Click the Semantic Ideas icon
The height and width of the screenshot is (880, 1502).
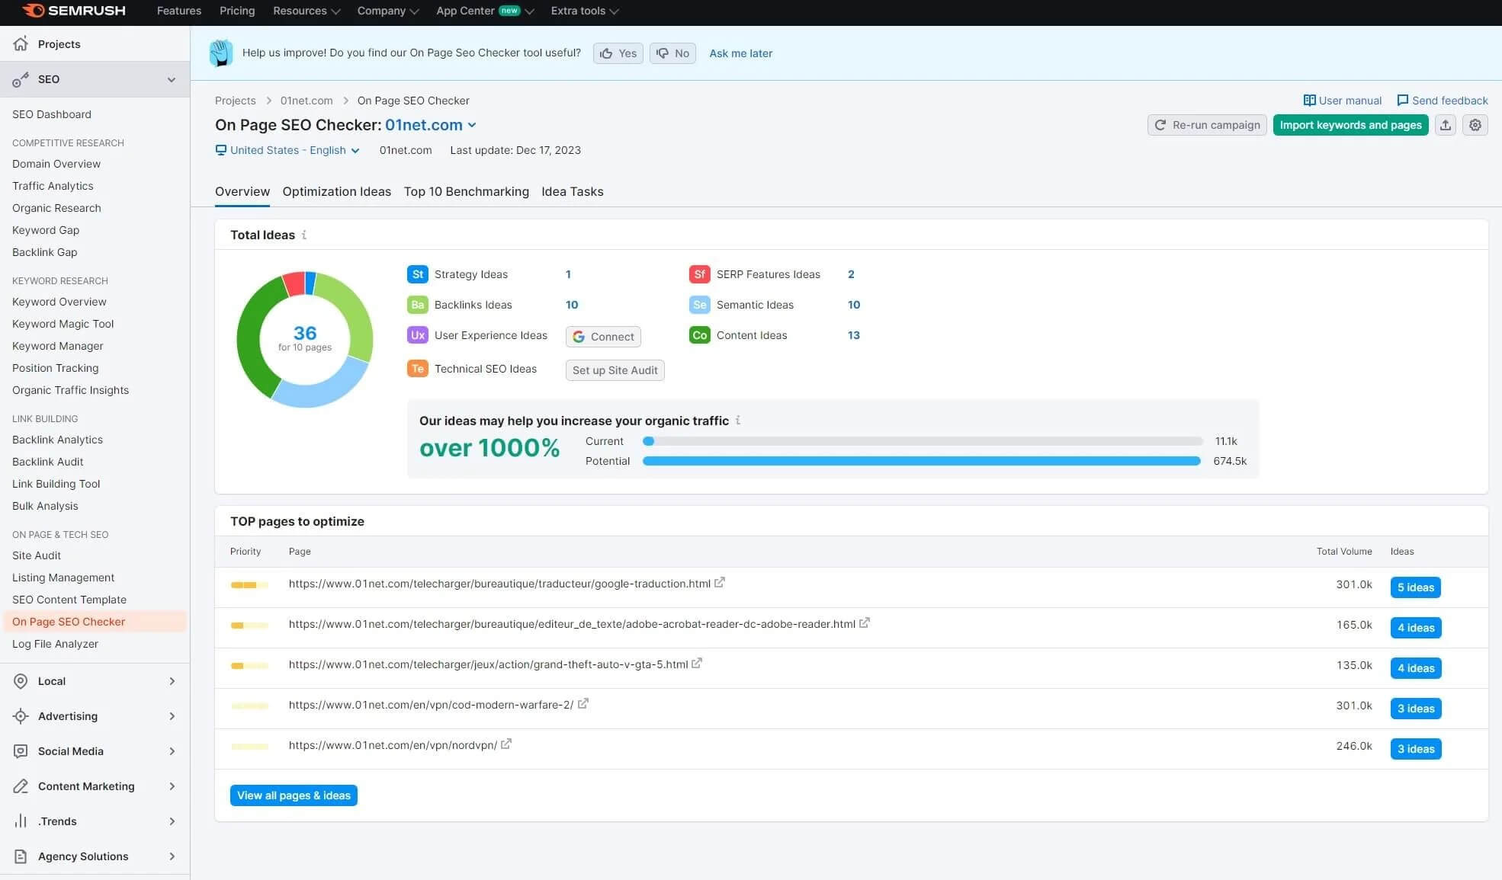[698, 305]
